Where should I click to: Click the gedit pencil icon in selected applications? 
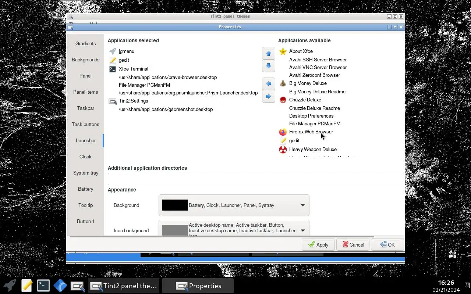(x=113, y=60)
